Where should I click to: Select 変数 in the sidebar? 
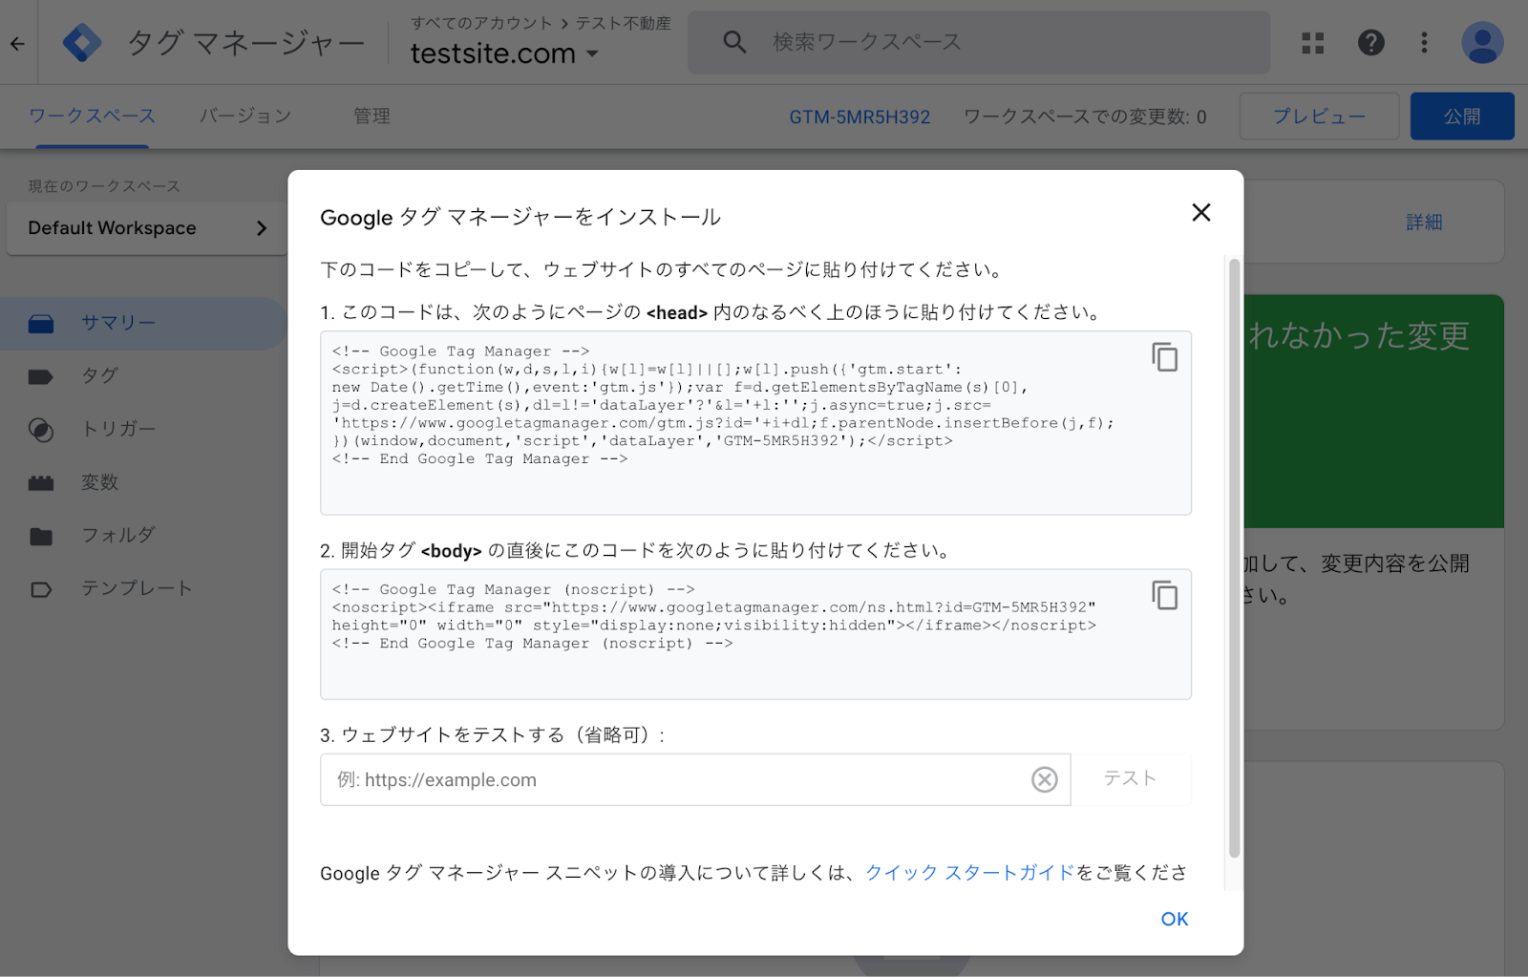[x=99, y=482]
